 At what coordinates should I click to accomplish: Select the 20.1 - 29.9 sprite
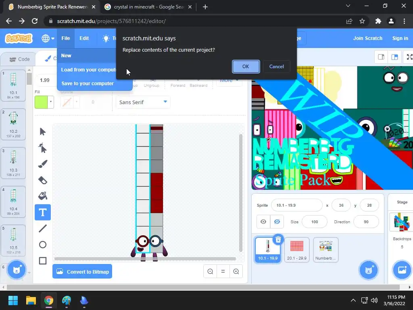tap(296, 249)
